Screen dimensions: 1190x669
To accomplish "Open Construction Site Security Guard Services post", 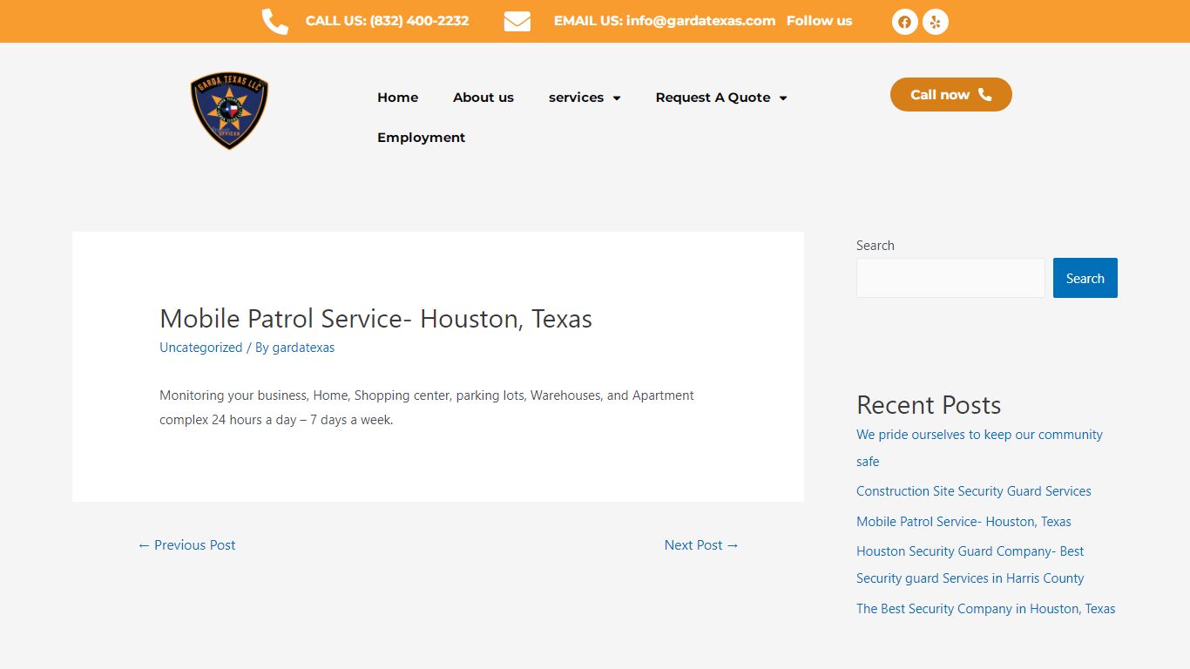I will point(973,491).
